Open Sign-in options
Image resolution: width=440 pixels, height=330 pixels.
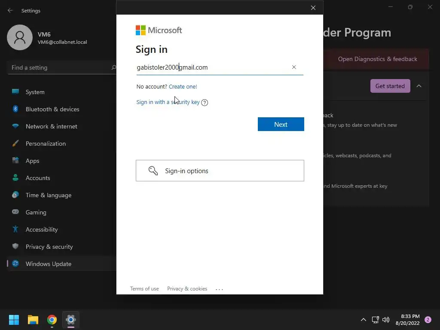click(220, 171)
